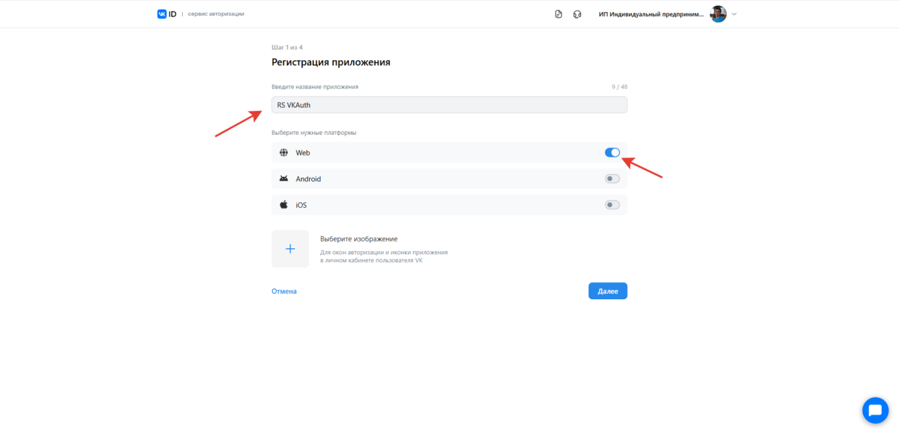Open the ИП Индивидуальный предприниматель account name
Viewport: 899px width, 434px height.
tap(651, 15)
